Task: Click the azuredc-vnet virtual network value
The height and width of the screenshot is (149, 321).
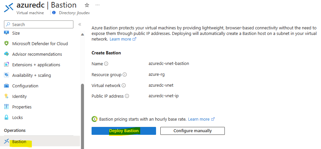Action: tap(161, 85)
